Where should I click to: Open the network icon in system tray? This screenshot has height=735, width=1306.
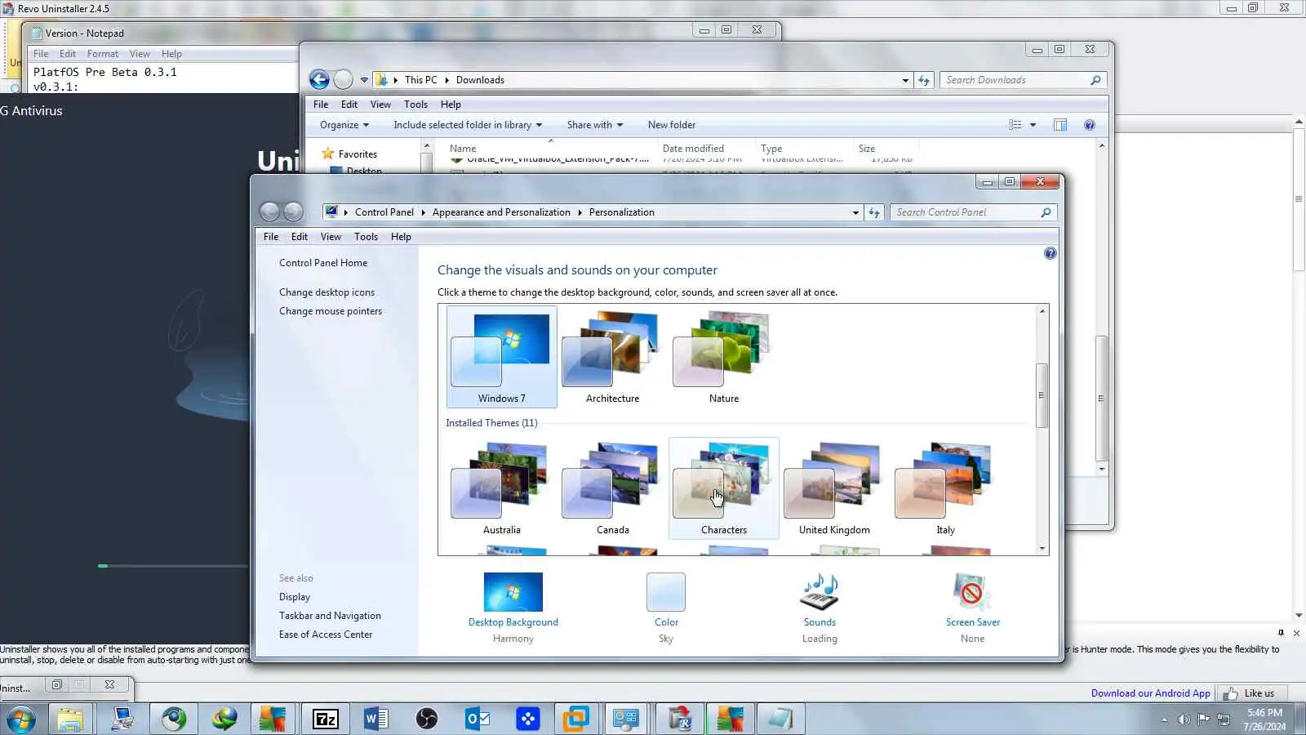point(1224,719)
